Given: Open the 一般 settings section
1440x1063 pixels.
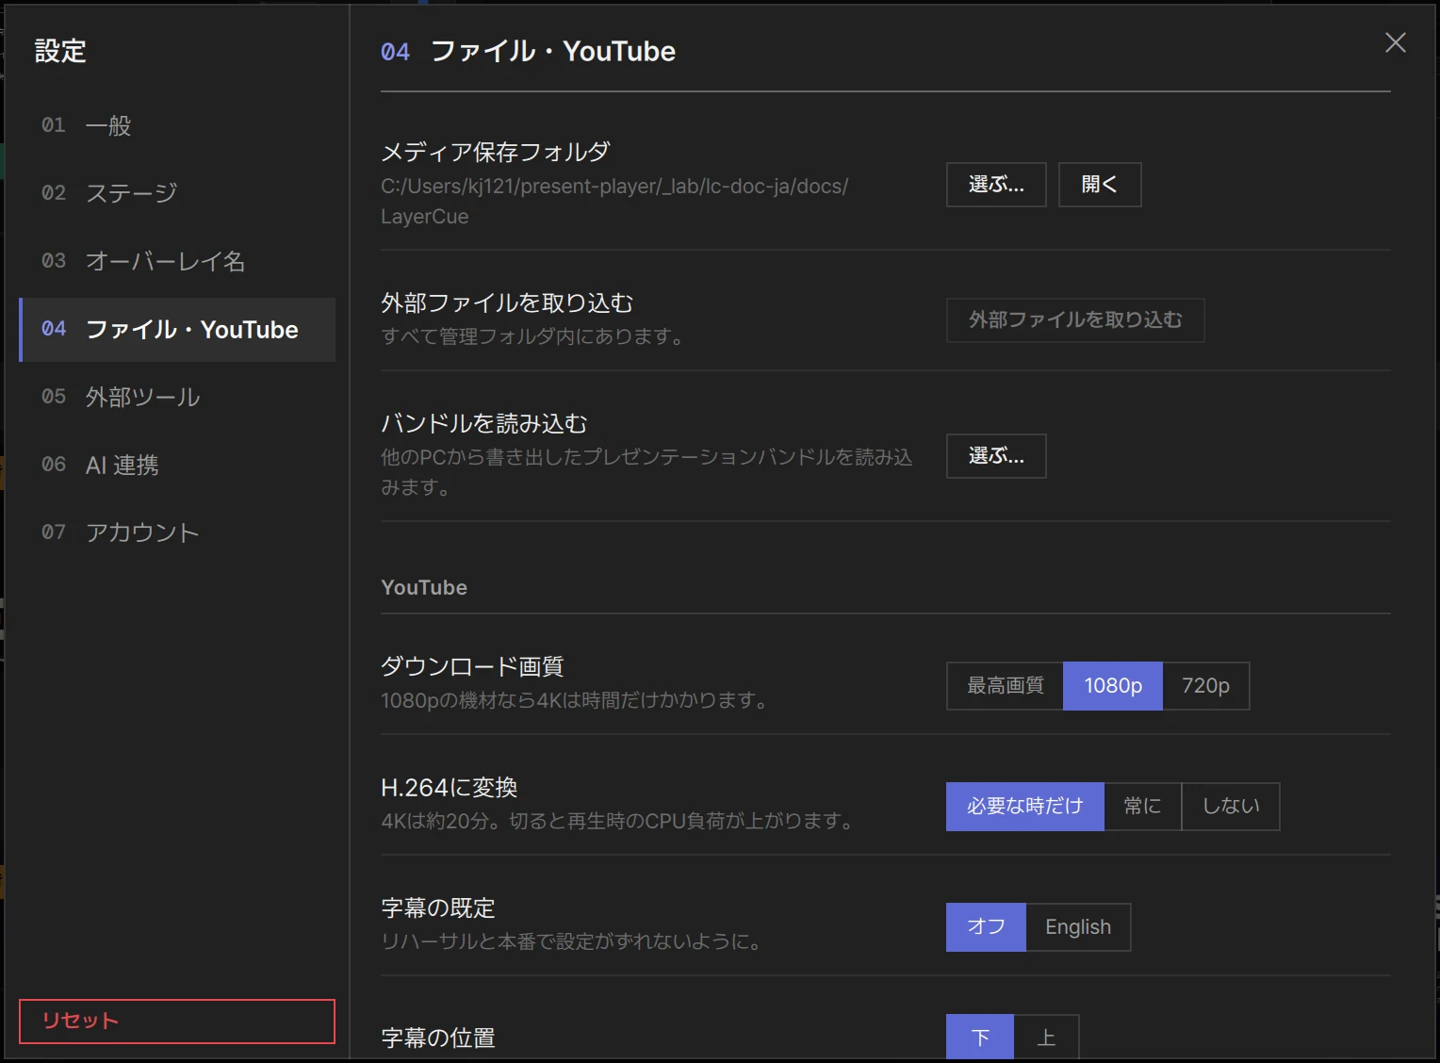Looking at the screenshot, I should [177, 125].
